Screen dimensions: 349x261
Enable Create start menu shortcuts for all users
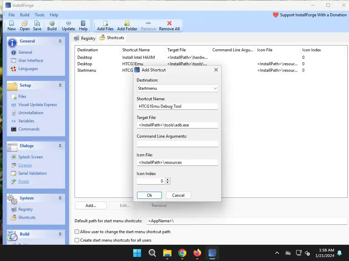click(77, 240)
